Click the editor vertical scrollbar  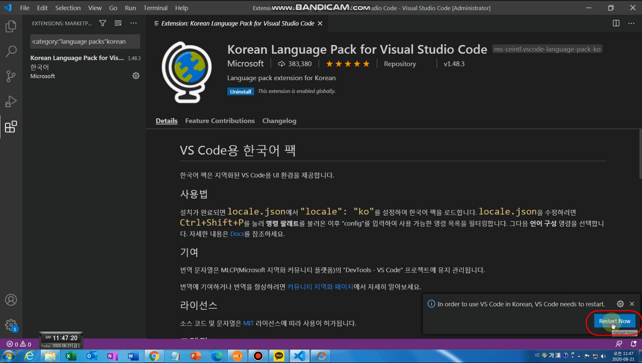pyautogui.click(x=639, y=153)
